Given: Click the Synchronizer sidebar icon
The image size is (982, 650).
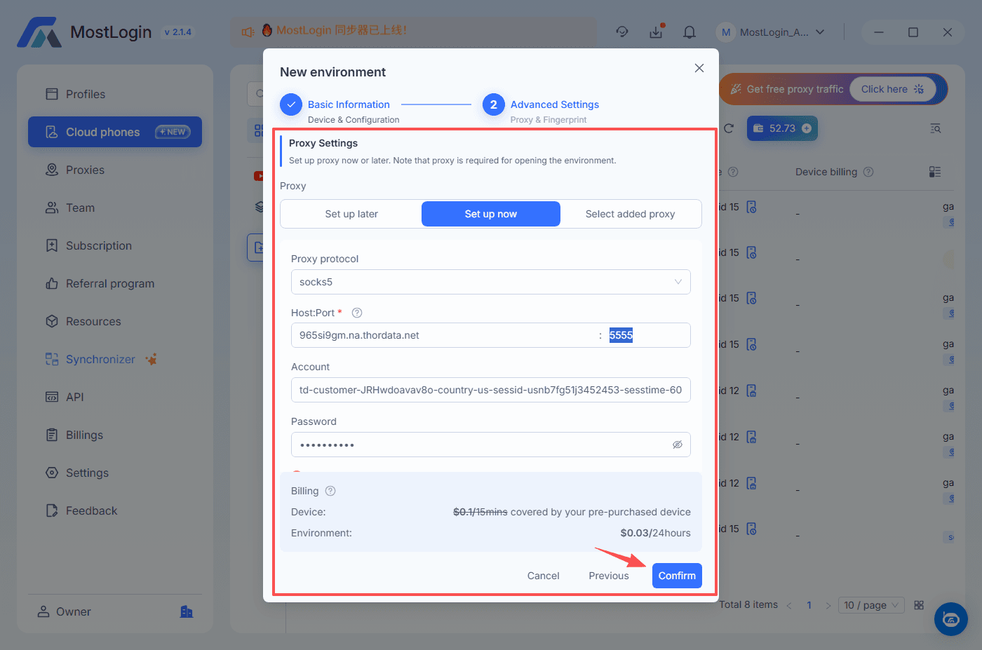Looking at the screenshot, I should [x=52, y=359].
